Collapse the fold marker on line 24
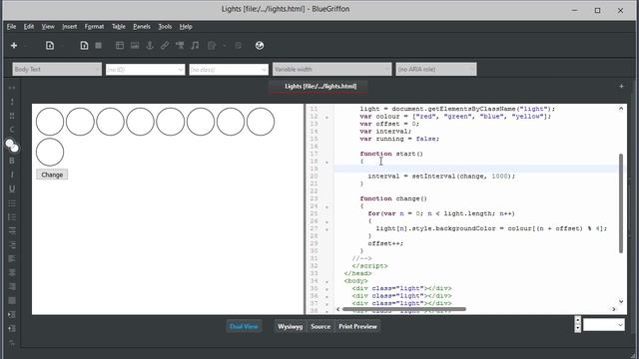Screen dimensions: 639x359 click(x=326, y=206)
